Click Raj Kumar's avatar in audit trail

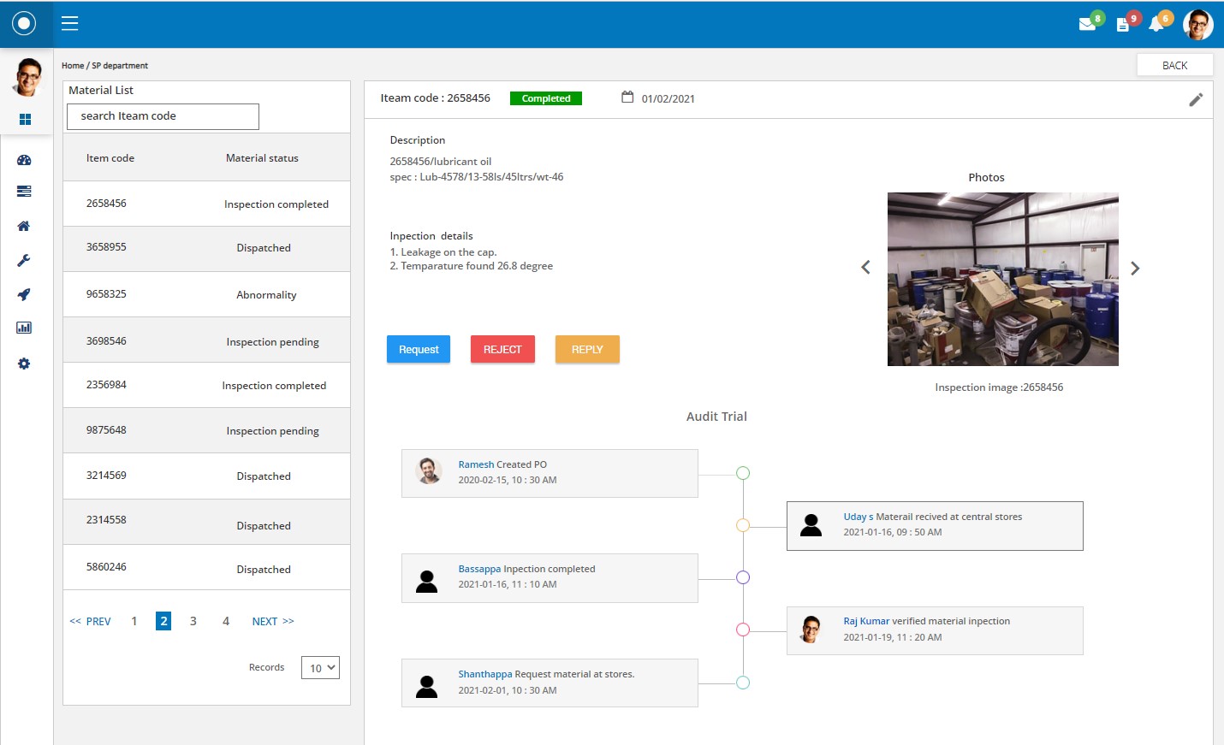pos(811,628)
